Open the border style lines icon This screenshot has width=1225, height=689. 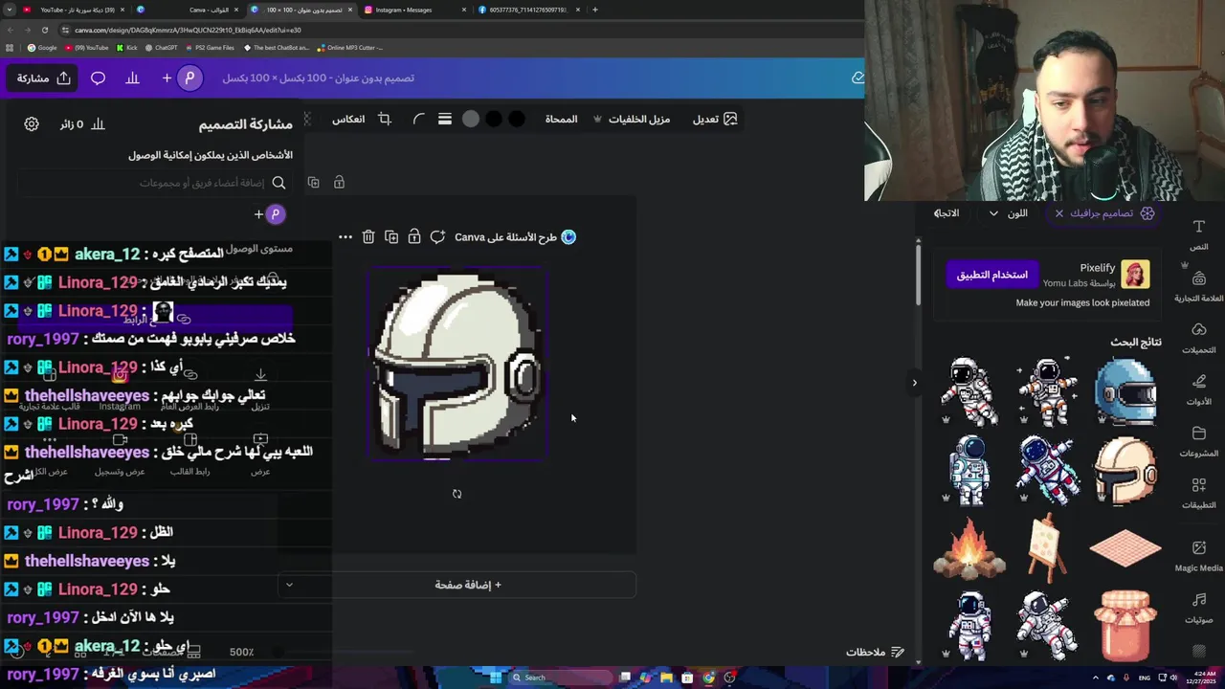tap(445, 119)
